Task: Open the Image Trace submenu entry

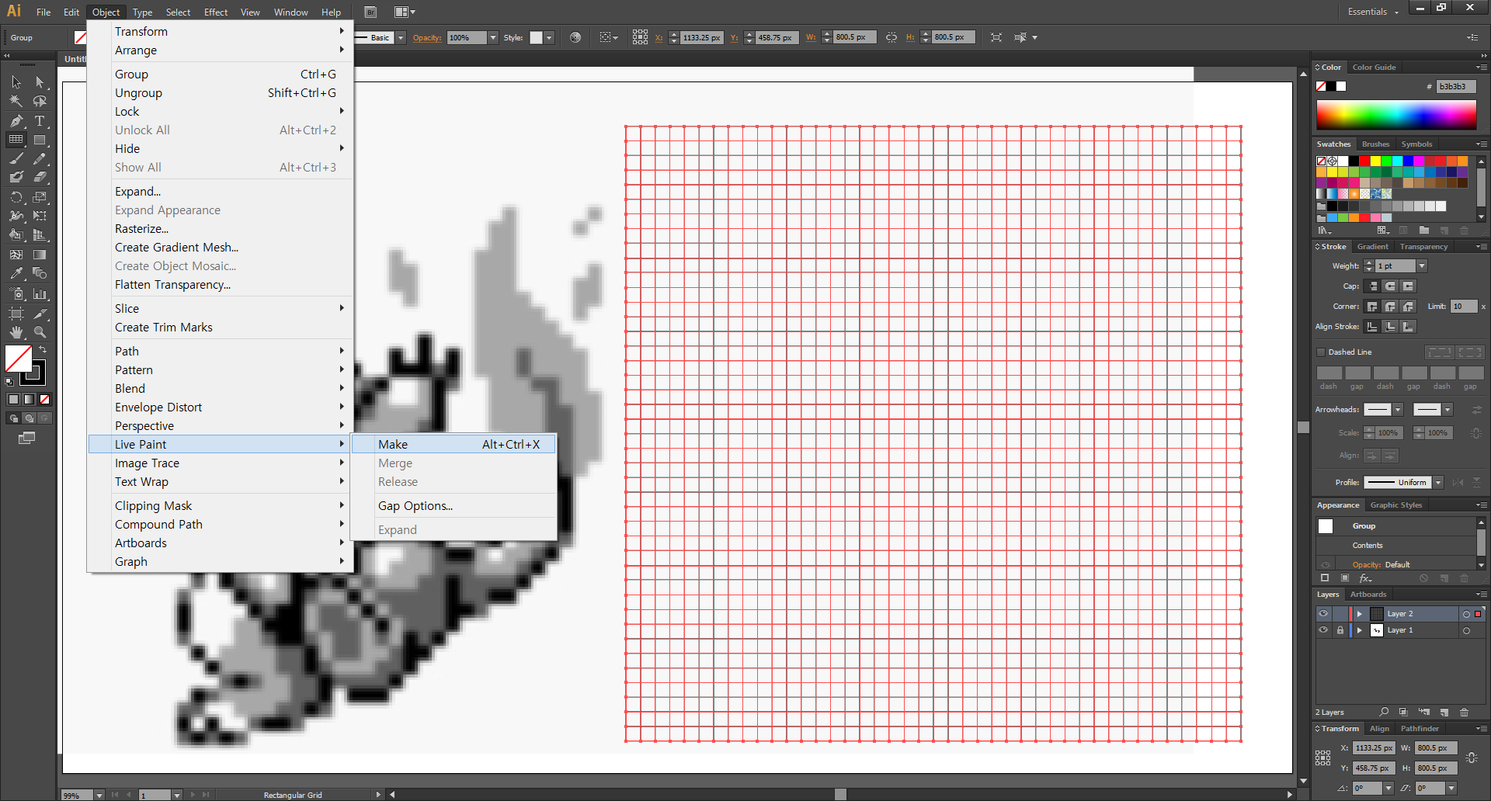Action: 221,463
